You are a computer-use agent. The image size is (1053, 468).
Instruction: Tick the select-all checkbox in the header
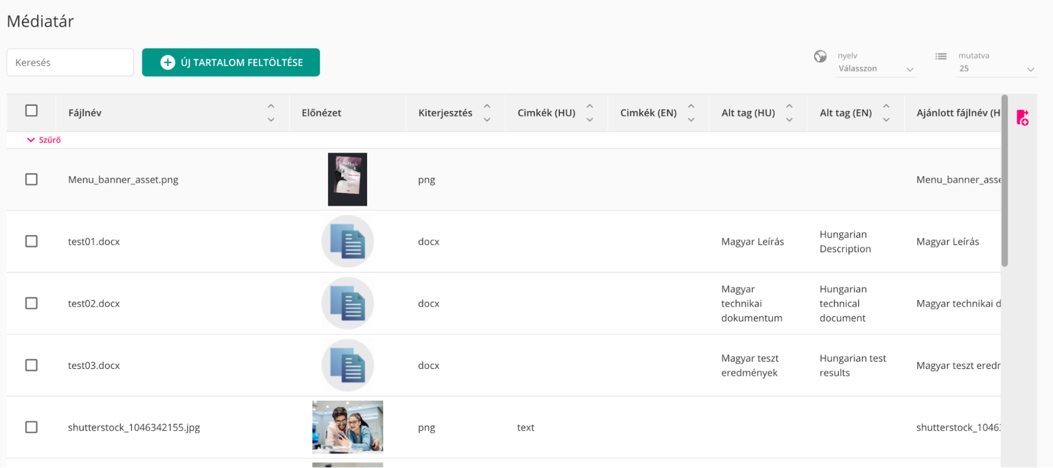32,111
